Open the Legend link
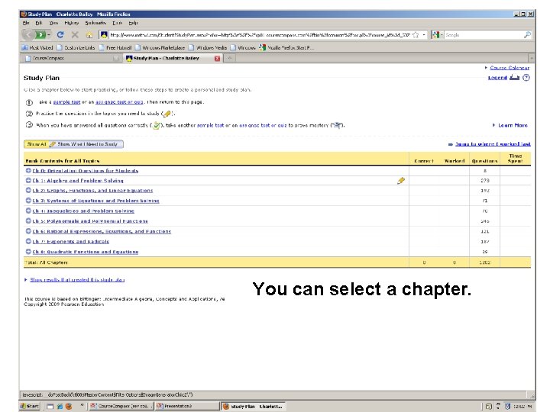The width and height of the screenshot is (550, 412). tap(497, 77)
